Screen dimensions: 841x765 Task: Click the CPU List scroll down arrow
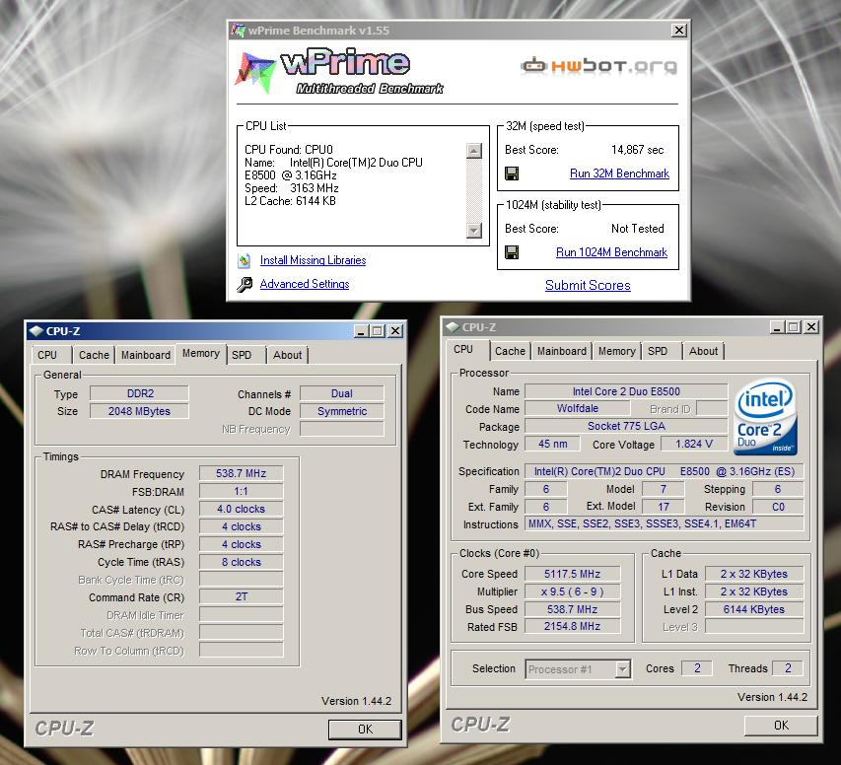click(474, 231)
